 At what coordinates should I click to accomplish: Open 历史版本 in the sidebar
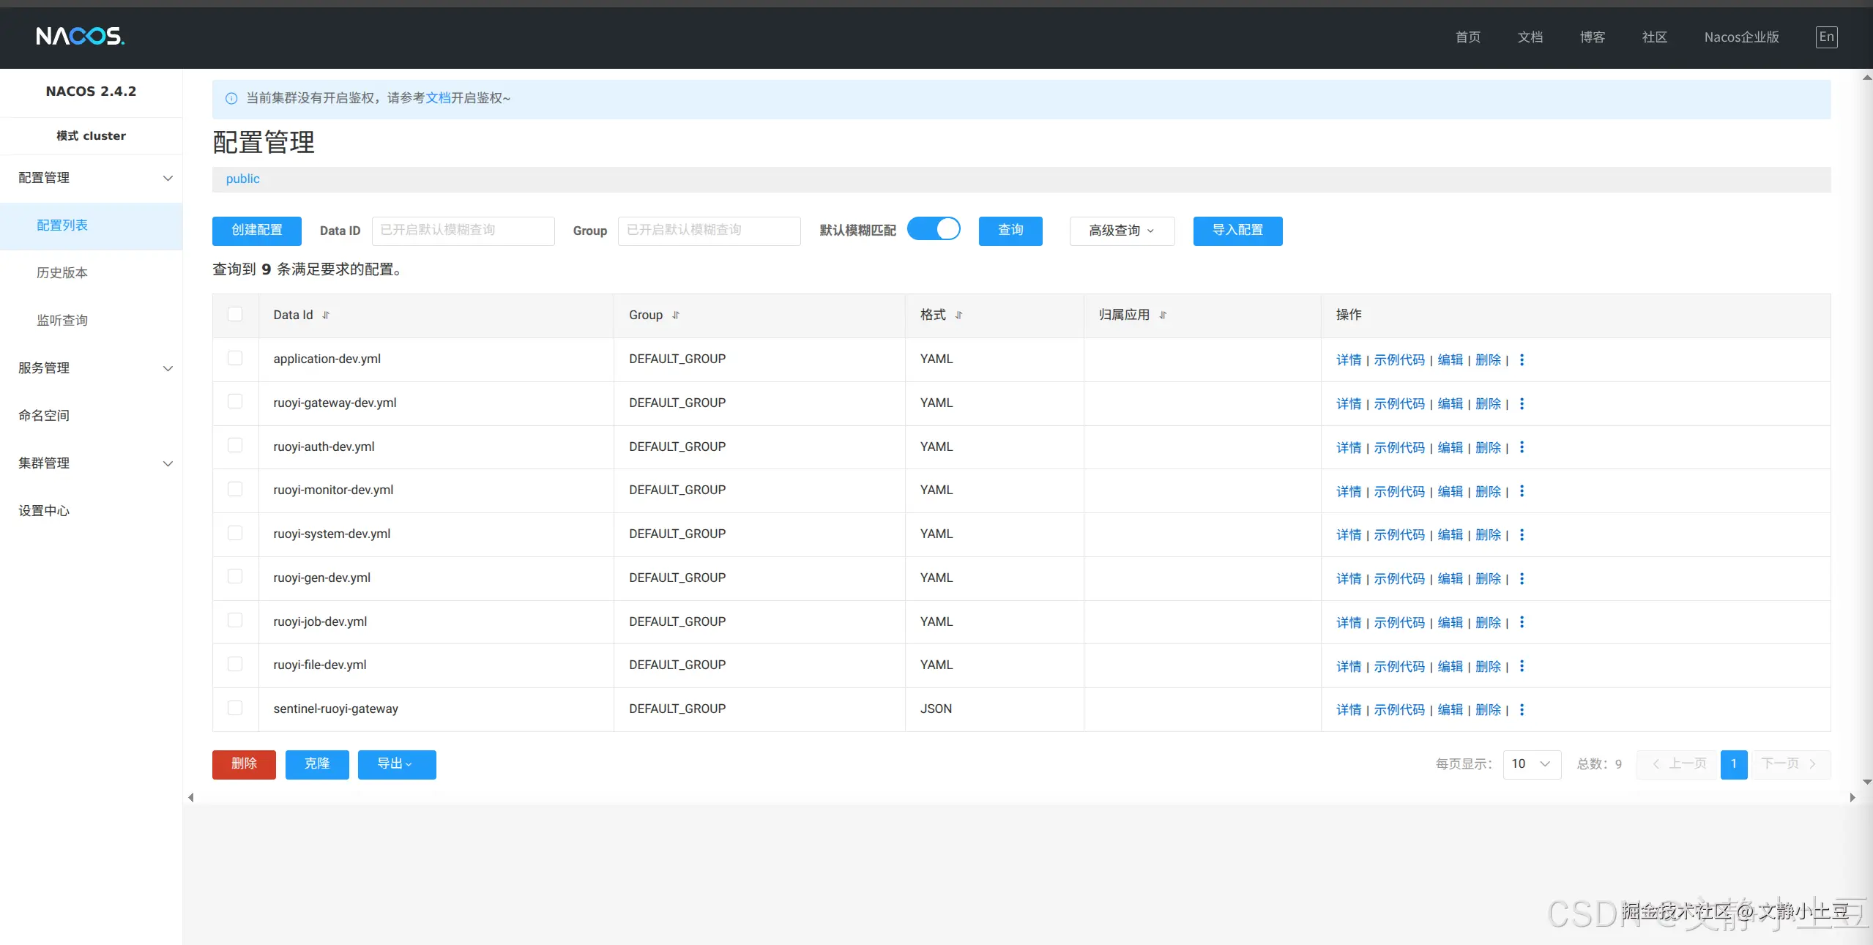(x=62, y=273)
